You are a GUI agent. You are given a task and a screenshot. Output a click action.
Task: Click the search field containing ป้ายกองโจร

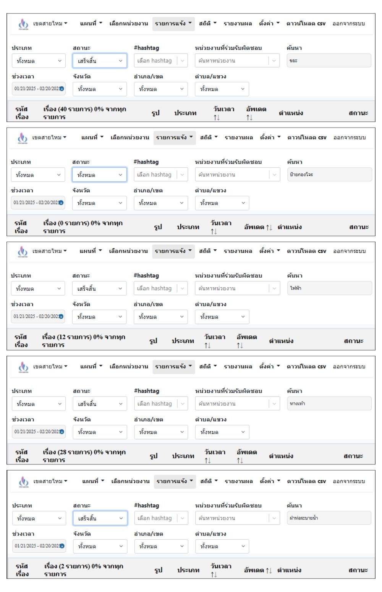point(329,175)
